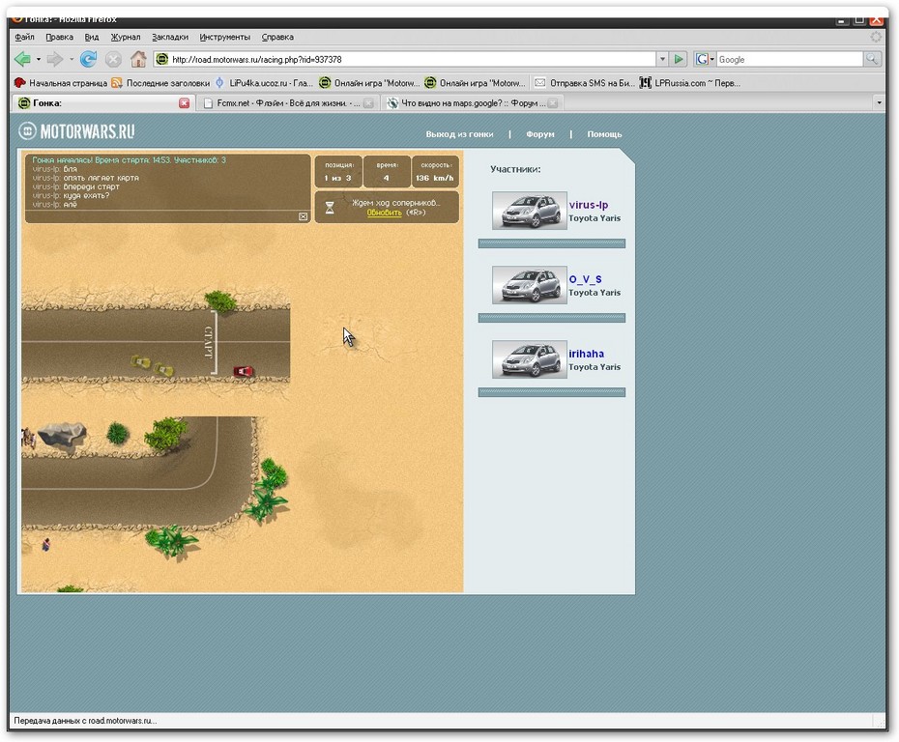Click the скорость 136 km/h box
Screen dimensions: 899x742
coord(435,171)
